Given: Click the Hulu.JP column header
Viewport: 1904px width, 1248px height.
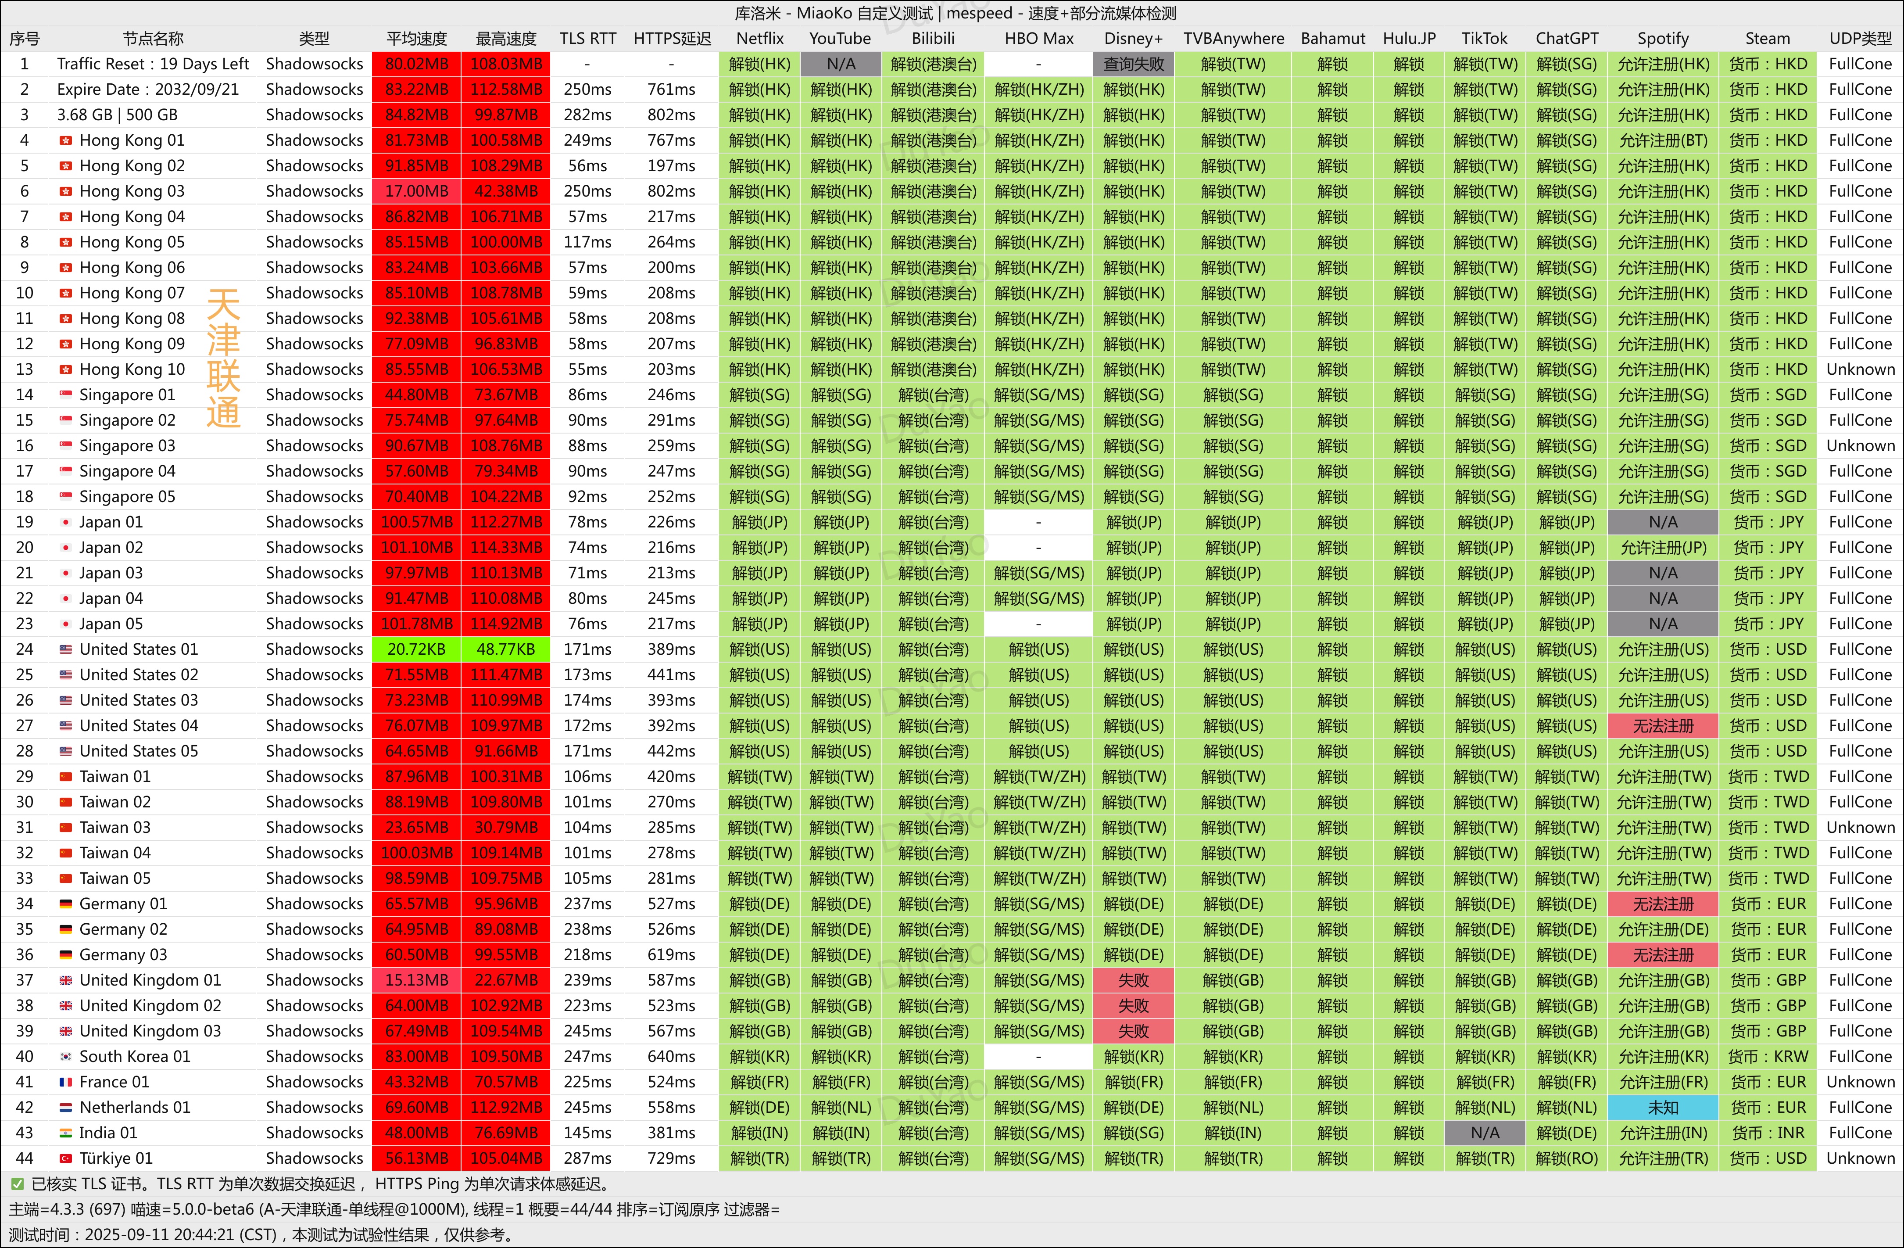Looking at the screenshot, I should [x=1409, y=39].
